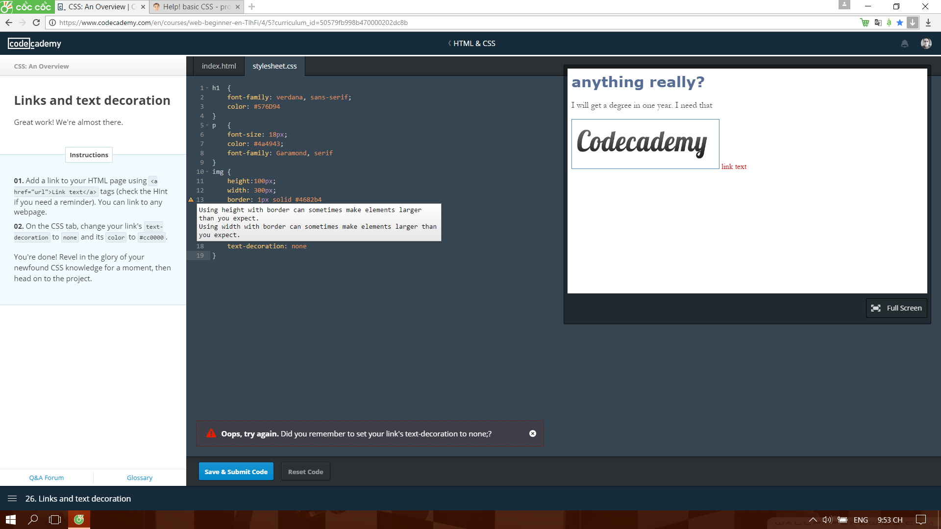Collapse the h1 rule fold arrow
Image resolution: width=941 pixels, height=529 pixels.
click(207, 88)
